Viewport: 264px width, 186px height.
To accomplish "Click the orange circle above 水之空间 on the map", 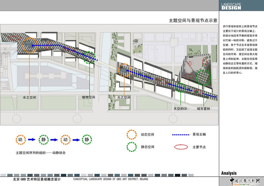I will 30,45.
